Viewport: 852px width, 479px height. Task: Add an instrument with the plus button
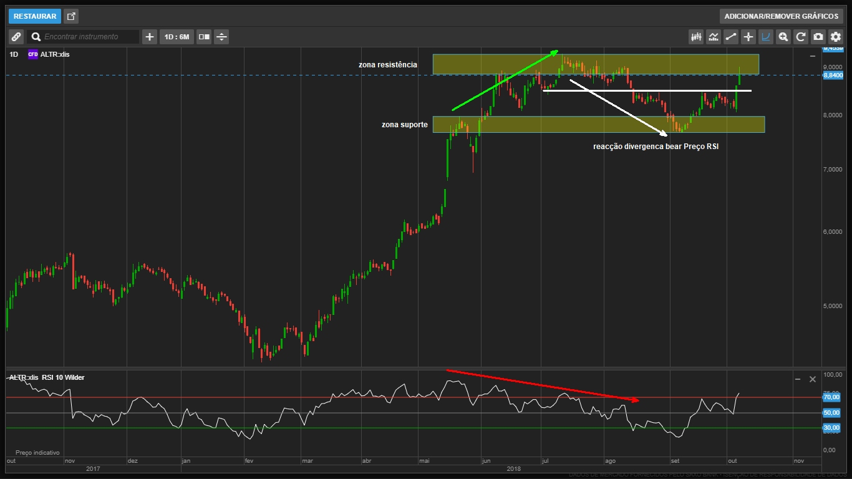(150, 37)
